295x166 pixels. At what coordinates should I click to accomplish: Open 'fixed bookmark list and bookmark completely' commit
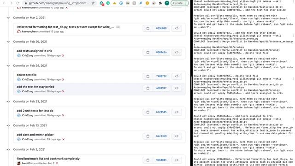pyautogui.click(x=48, y=159)
